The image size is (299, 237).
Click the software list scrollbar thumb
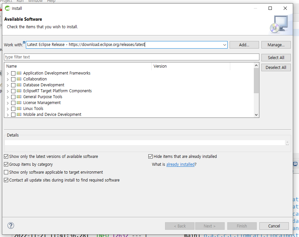pos(256,80)
